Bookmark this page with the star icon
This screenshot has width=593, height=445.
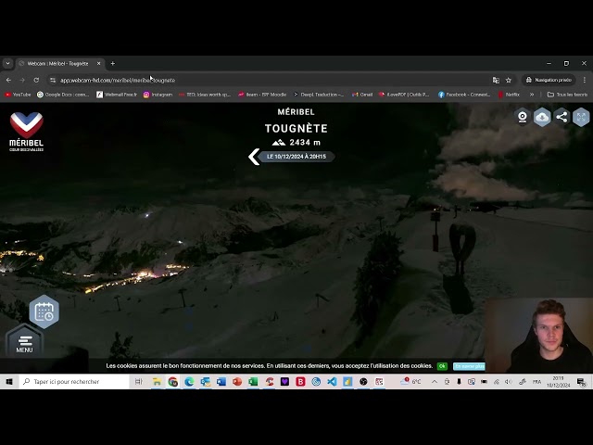point(509,81)
